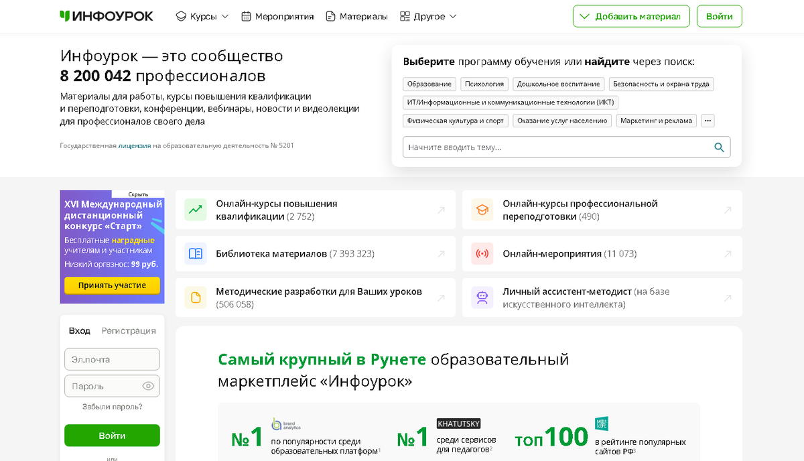Click the arrow icon on Личный ассистент-методист card
The image size is (804, 461).
pos(728,298)
